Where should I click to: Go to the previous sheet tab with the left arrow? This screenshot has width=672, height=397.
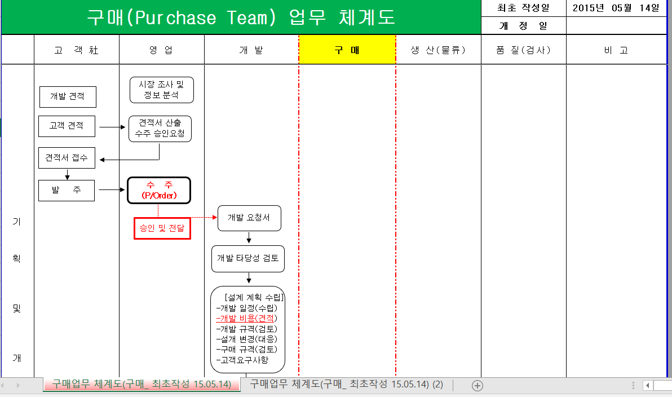pos(3,385)
